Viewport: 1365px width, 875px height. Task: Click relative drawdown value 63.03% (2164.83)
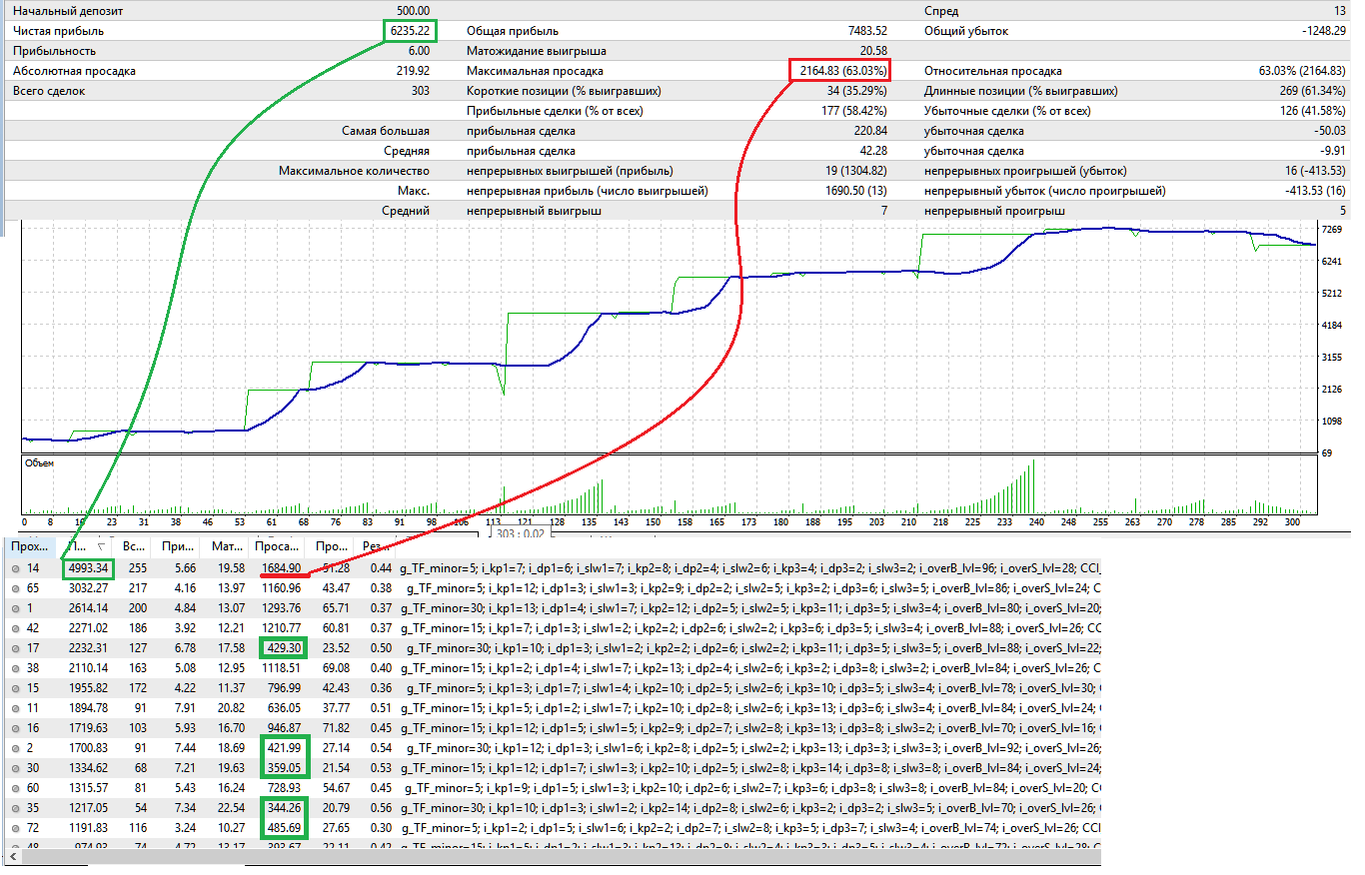point(1302,71)
